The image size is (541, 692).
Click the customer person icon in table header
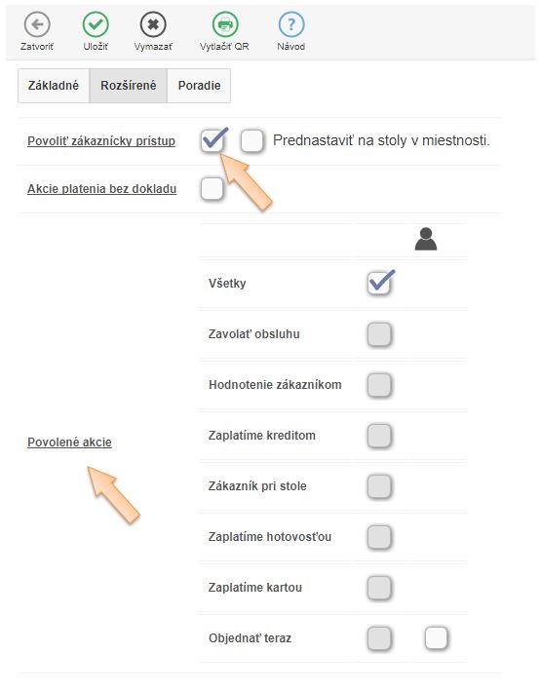pyautogui.click(x=426, y=239)
